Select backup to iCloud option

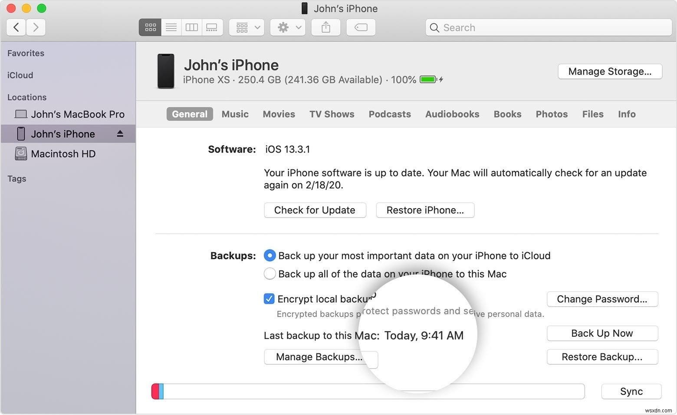pos(269,256)
